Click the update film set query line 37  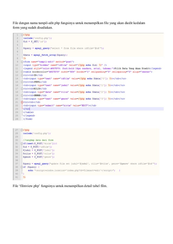point(90,164)
